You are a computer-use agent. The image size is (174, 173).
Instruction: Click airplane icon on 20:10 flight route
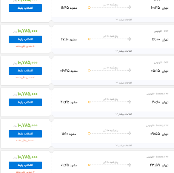point(129,102)
